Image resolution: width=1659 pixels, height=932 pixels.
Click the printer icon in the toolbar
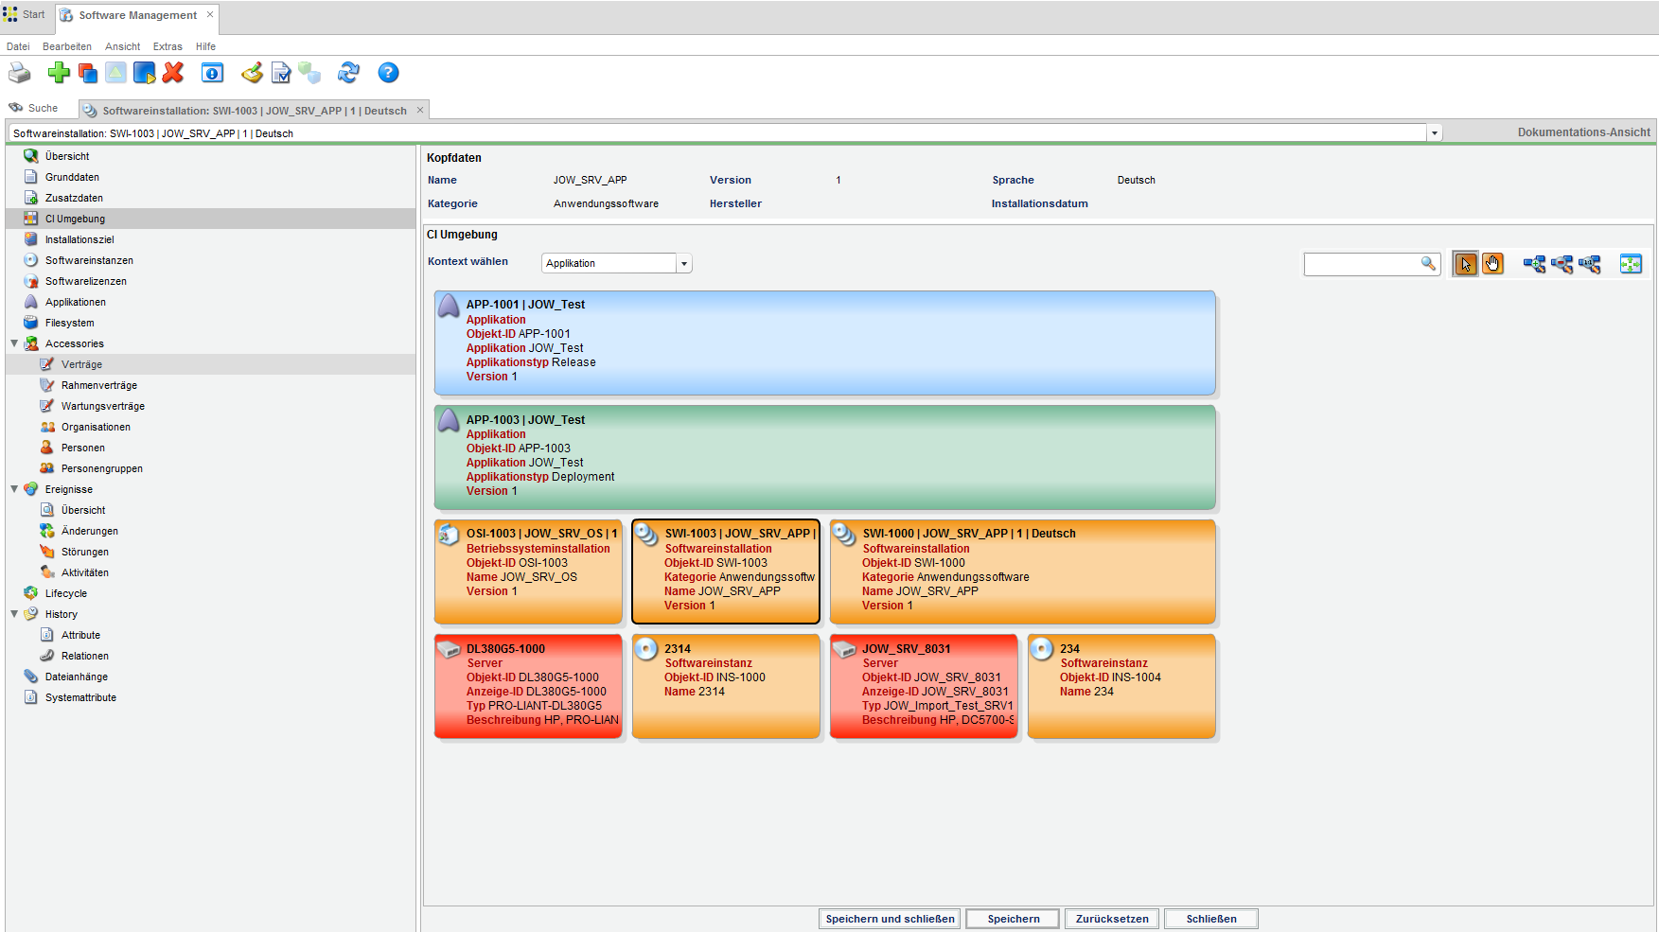click(20, 73)
